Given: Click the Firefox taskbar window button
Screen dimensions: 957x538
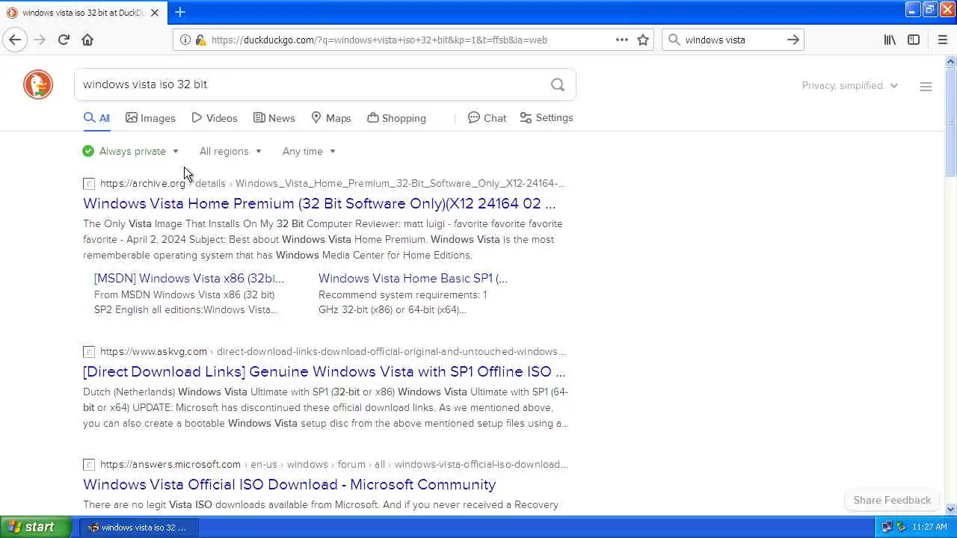Looking at the screenshot, I should [x=138, y=528].
